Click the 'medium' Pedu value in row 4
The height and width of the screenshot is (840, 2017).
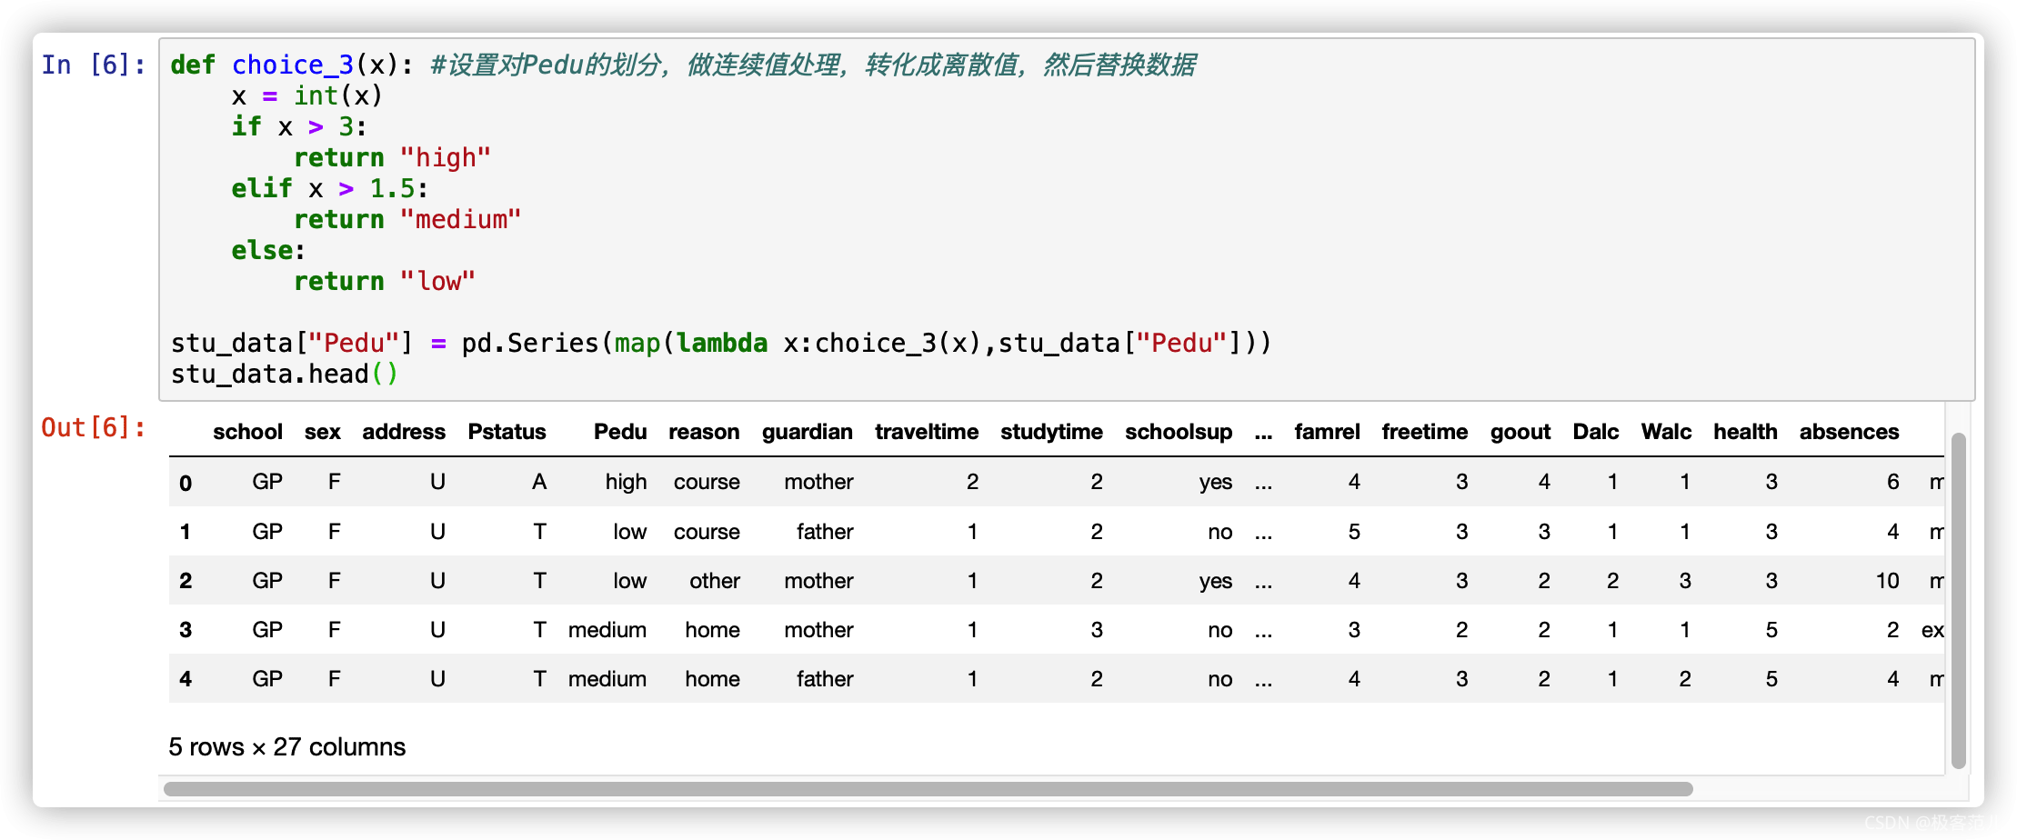click(607, 679)
